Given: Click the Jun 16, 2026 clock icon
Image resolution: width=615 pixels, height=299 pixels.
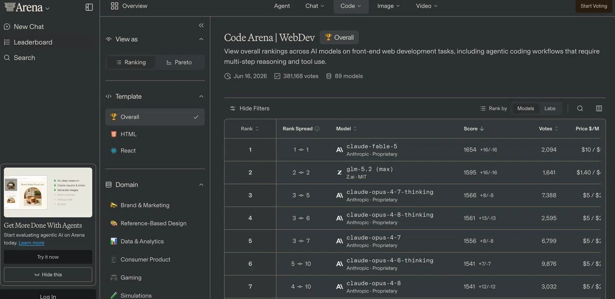Looking at the screenshot, I should click(228, 76).
